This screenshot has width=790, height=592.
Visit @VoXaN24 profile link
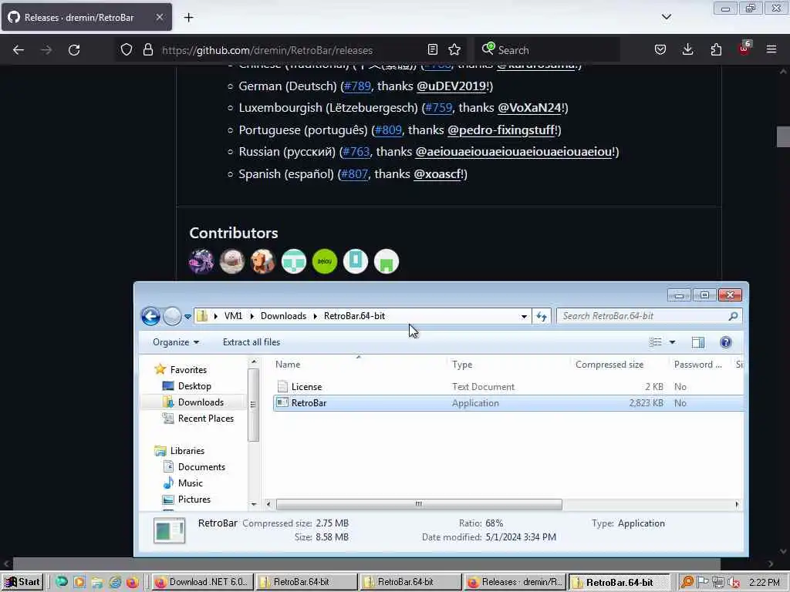[529, 108]
